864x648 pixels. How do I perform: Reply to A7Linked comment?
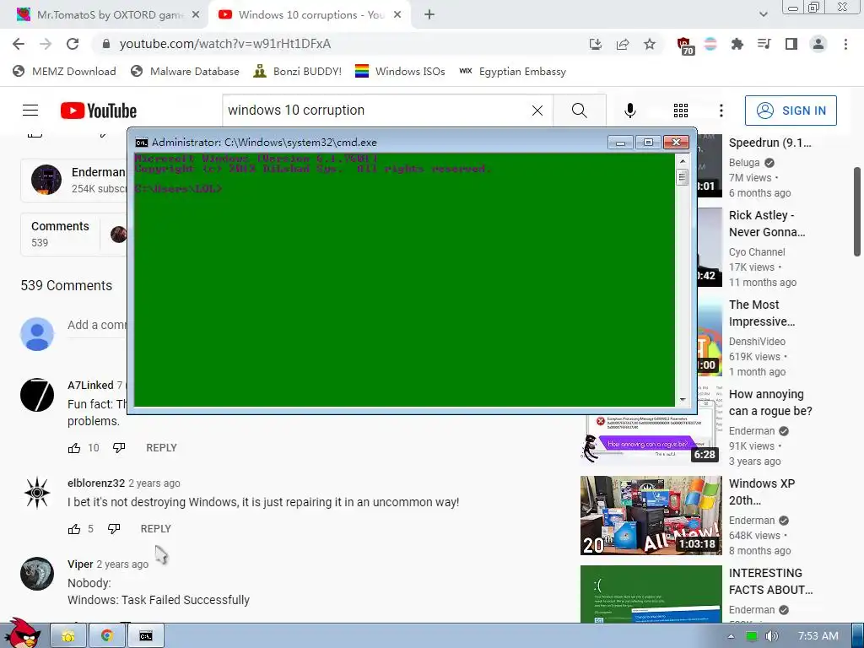tap(161, 448)
